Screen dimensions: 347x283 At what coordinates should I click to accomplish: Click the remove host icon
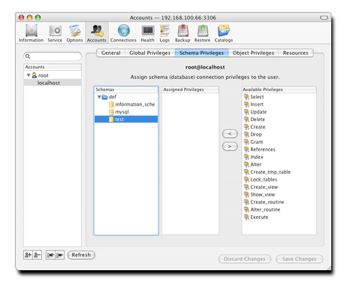pyautogui.click(x=60, y=255)
